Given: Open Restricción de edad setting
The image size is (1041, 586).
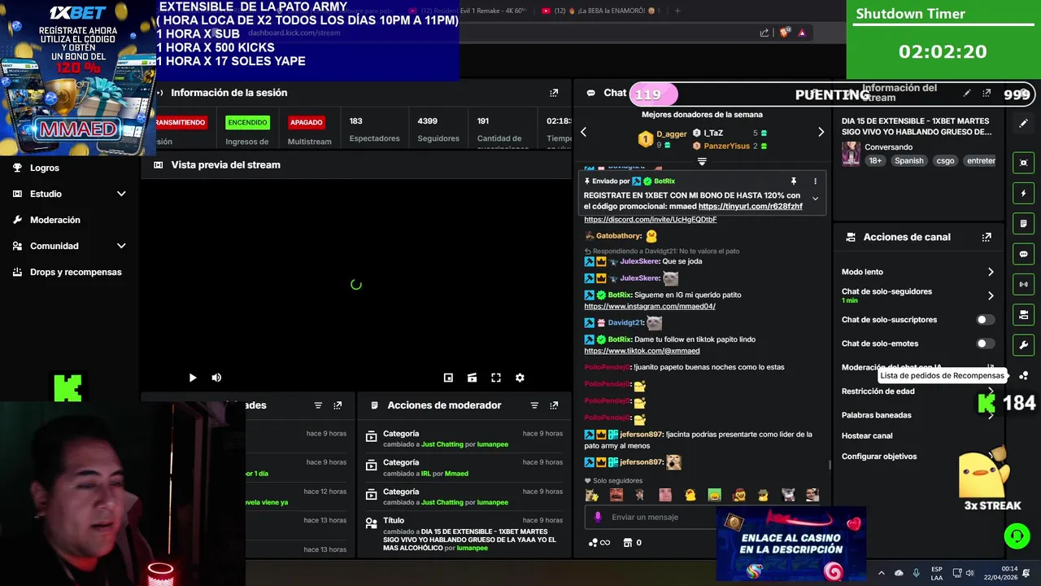Looking at the screenshot, I should [x=917, y=391].
